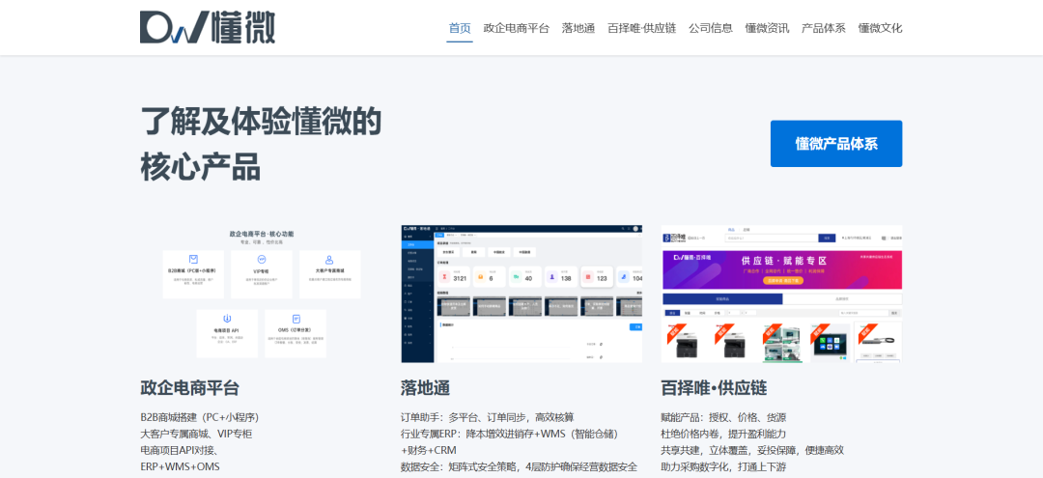Image resolution: width=1043 pixels, height=478 pixels.
Task: Click the line B2B商城搭建（PC+小程序）
Action: (x=200, y=417)
